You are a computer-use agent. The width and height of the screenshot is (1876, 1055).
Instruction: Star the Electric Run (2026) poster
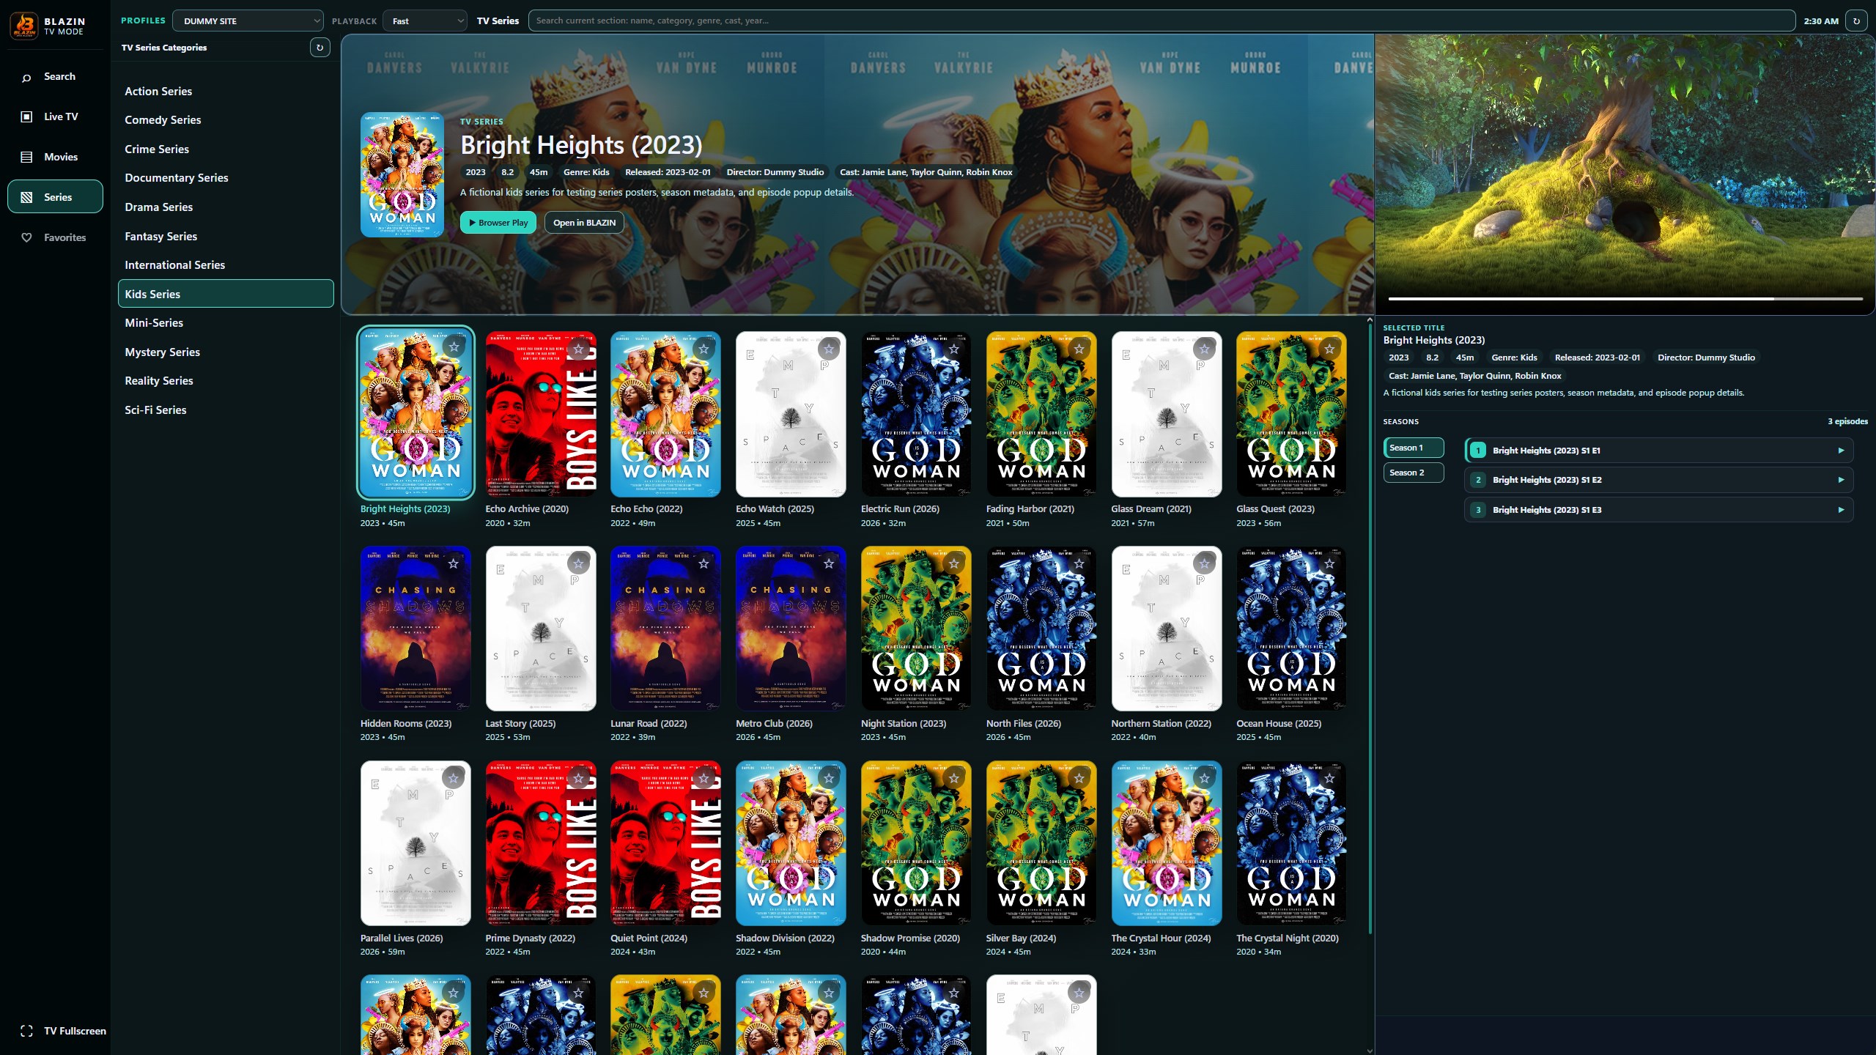point(954,349)
